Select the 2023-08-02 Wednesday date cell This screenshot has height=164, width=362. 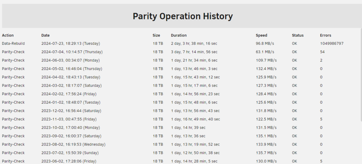(73, 144)
